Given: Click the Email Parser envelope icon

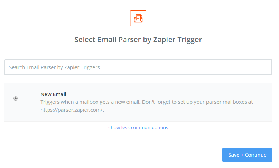Looking at the screenshot, I should point(138,18).
